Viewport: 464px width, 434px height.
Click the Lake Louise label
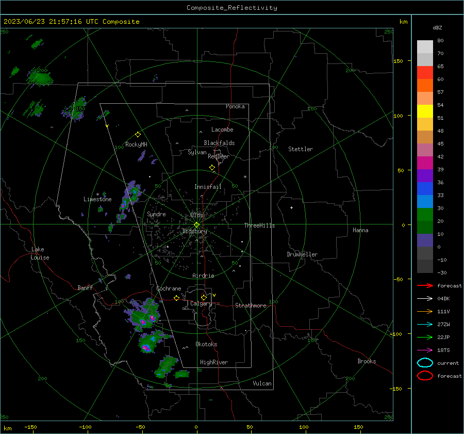click(40, 253)
